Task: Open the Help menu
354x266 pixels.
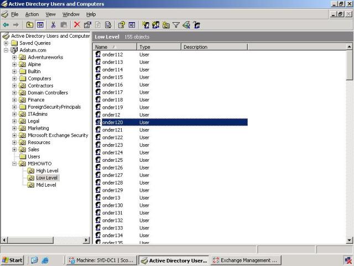Action: (x=91, y=14)
